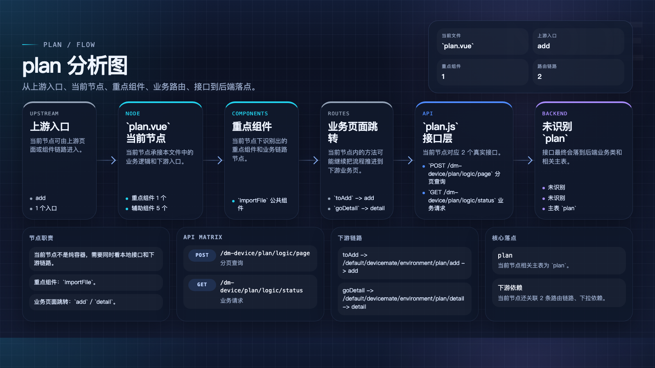Viewport: 655px width, 368px height.
Task: Click '接口最终会落到后端业务类和相关主表。' description
Action: pyautogui.click(x=582, y=157)
